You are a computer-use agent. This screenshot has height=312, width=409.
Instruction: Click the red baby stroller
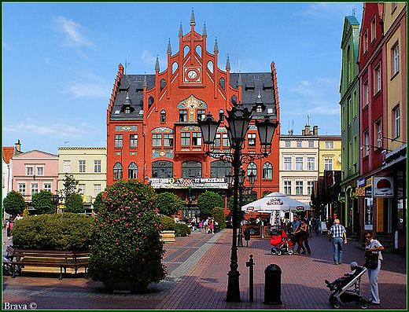(281, 243)
